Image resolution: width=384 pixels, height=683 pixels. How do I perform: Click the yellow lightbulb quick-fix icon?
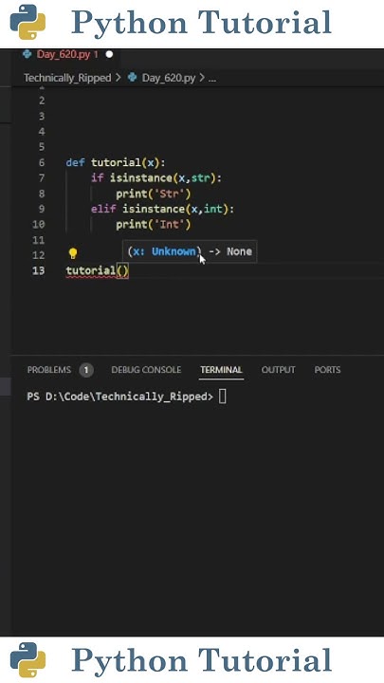[x=73, y=253]
